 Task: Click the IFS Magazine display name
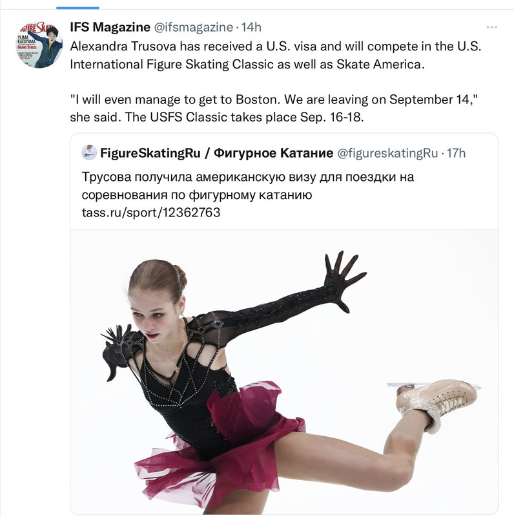(110, 27)
